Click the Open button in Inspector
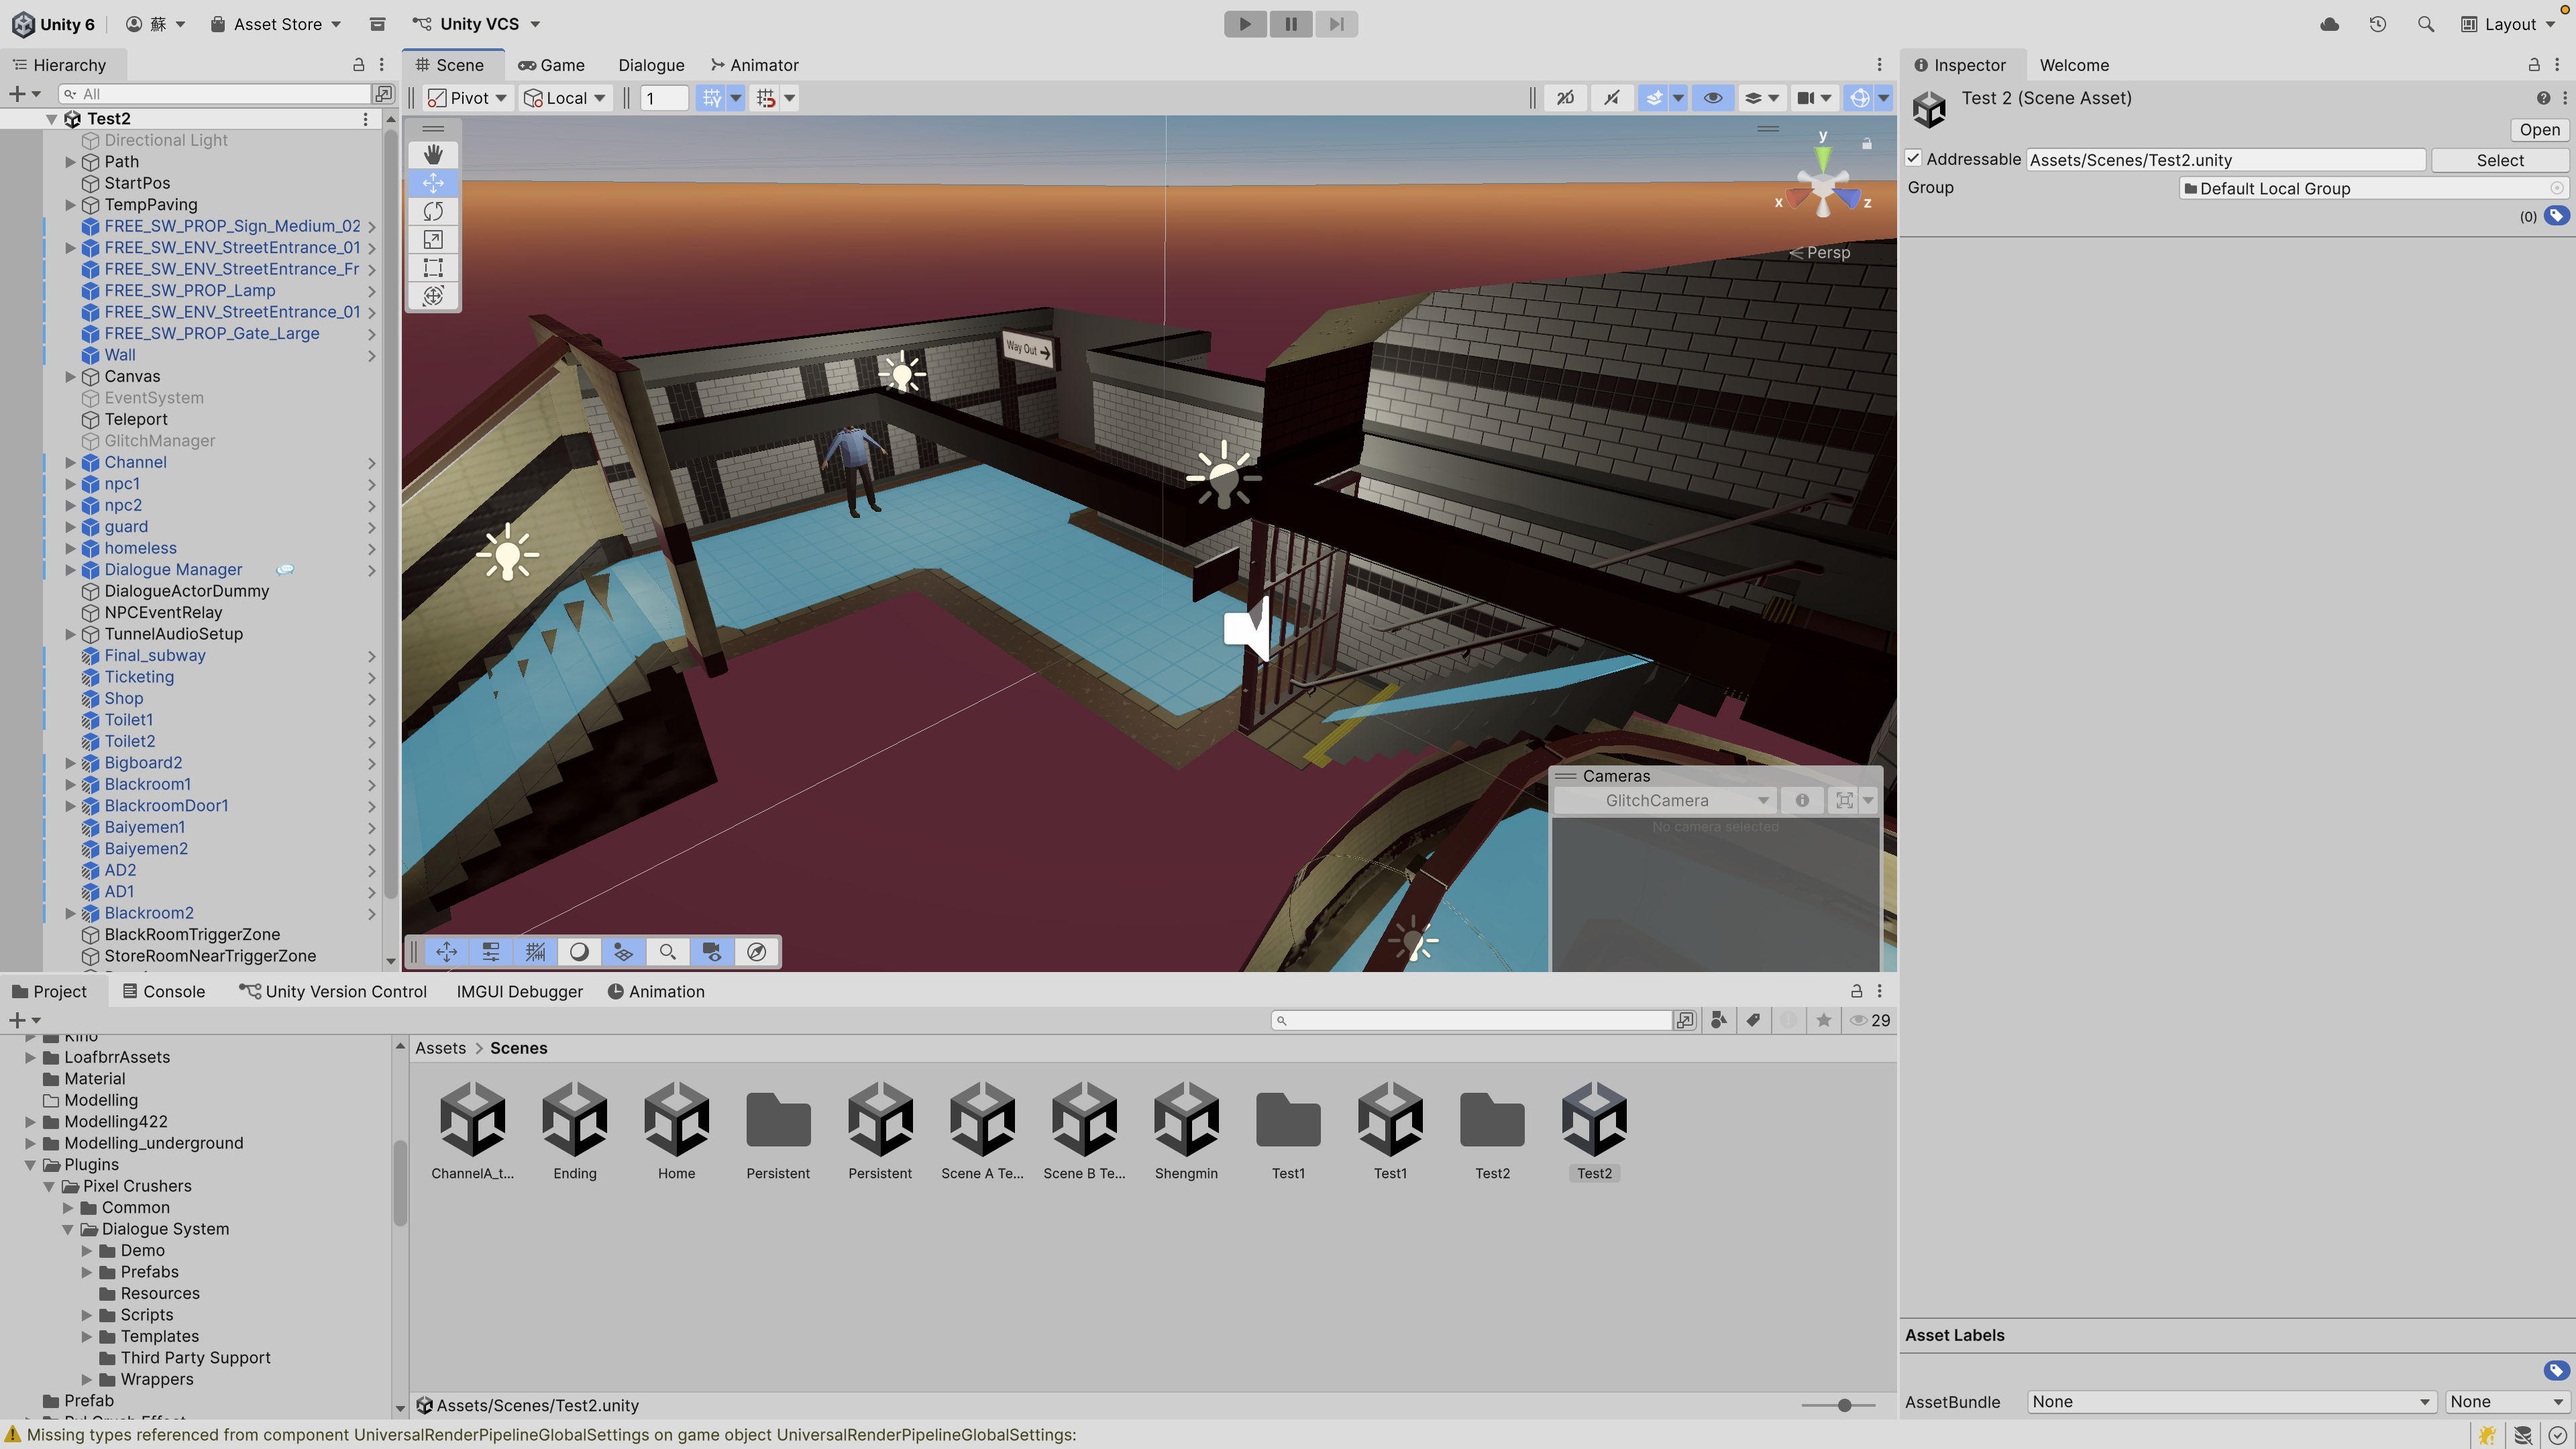This screenshot has height=1449, width=2576. (2539, 130)
